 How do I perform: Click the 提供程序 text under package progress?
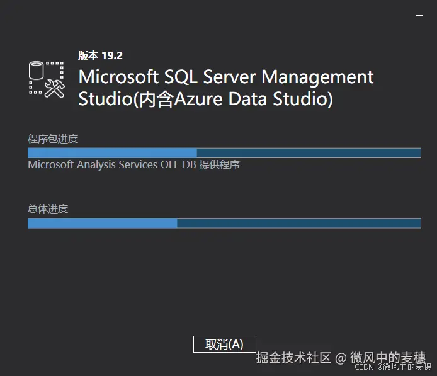[x=220, y=165]
